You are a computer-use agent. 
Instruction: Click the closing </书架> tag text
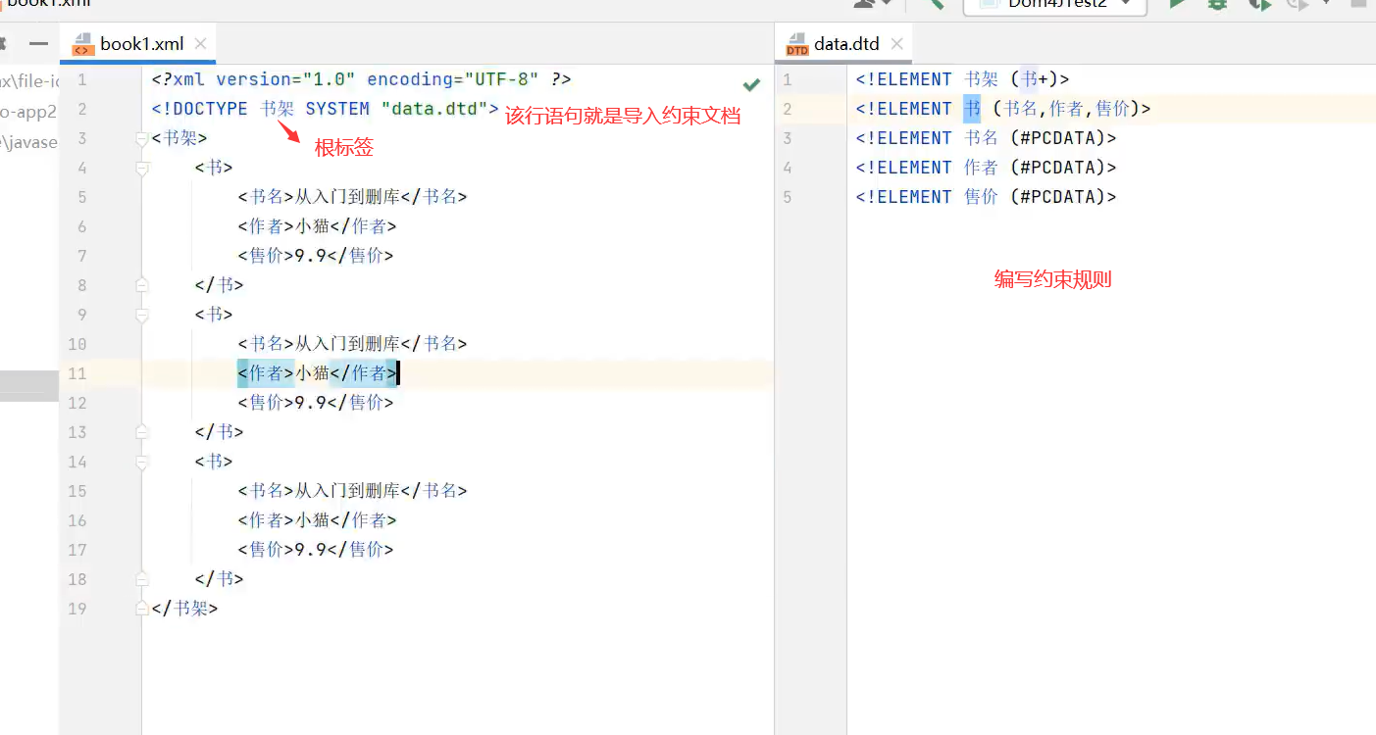184,609
